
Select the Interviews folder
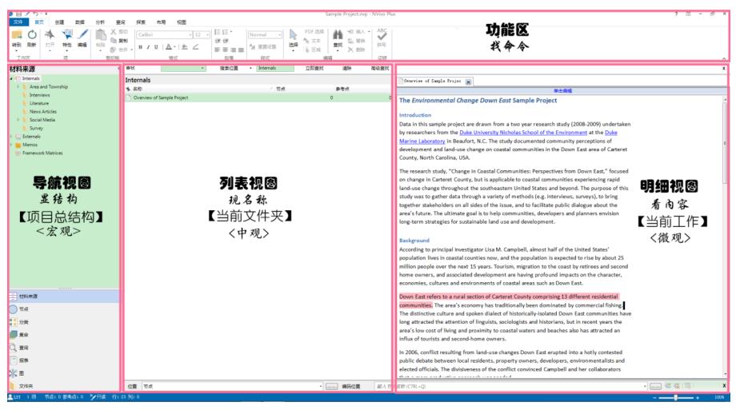tap(39, 95)
